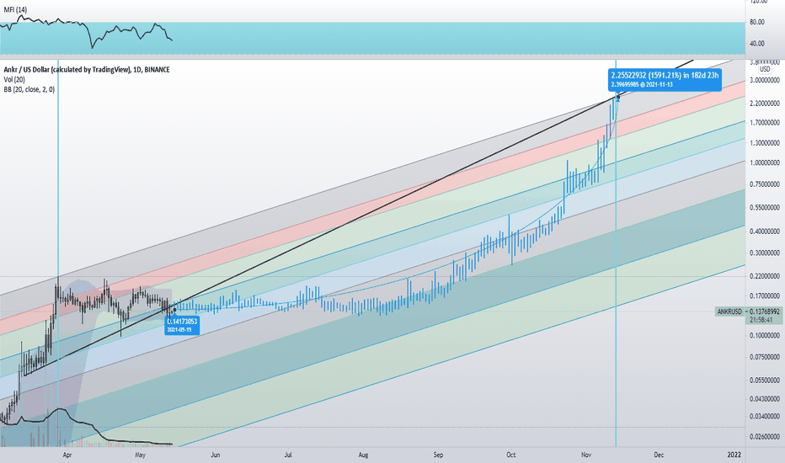785x463 pixels.
Task: Select the Ankr / US Dollar chart title
Action: [x=87, y=70]
